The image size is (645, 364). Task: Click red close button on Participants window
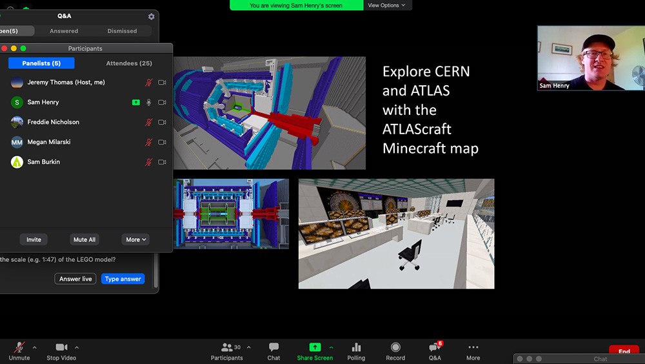4,48
